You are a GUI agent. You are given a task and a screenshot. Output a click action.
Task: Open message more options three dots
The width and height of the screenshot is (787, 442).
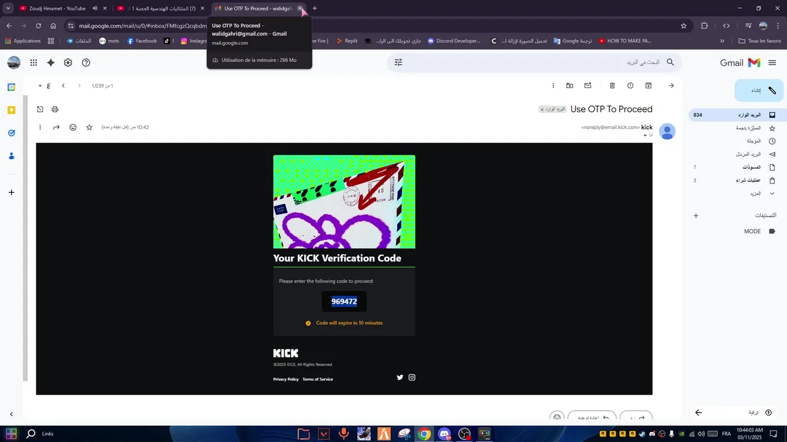[x=40, y=127]
